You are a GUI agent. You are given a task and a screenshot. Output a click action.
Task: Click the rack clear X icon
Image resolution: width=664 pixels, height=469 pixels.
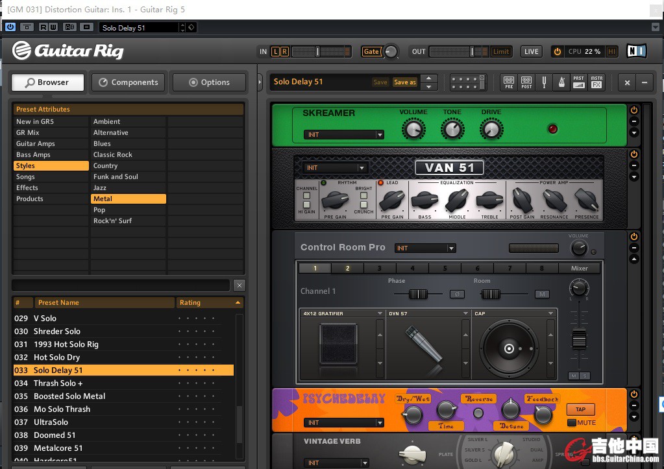click(x=627, y=82)
